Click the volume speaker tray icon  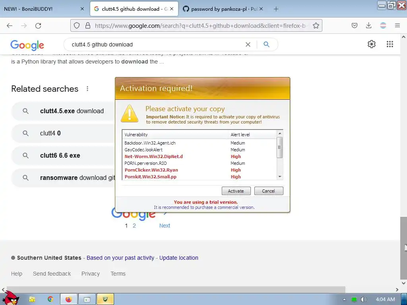[x=364, y=299]
